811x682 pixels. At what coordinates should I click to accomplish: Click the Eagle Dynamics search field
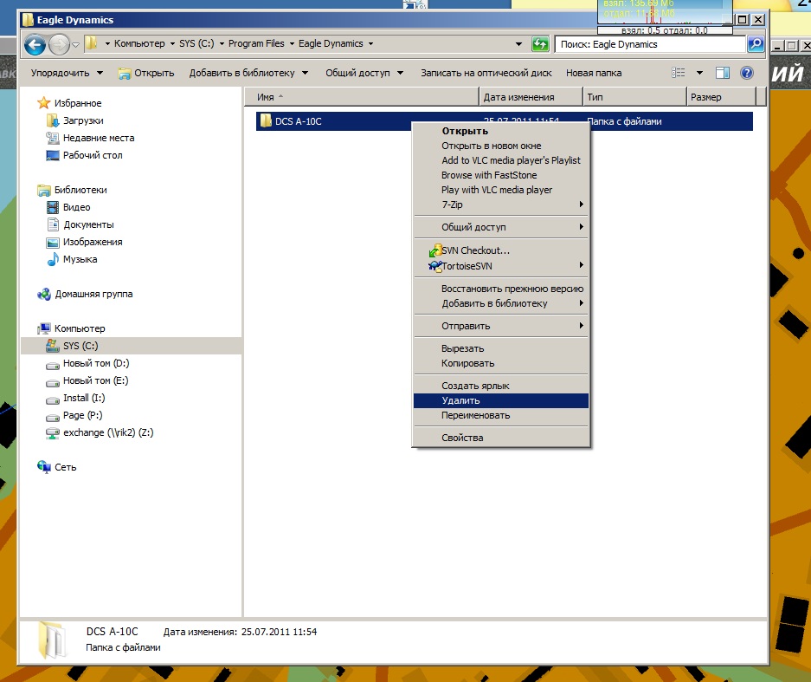[650, 44]
